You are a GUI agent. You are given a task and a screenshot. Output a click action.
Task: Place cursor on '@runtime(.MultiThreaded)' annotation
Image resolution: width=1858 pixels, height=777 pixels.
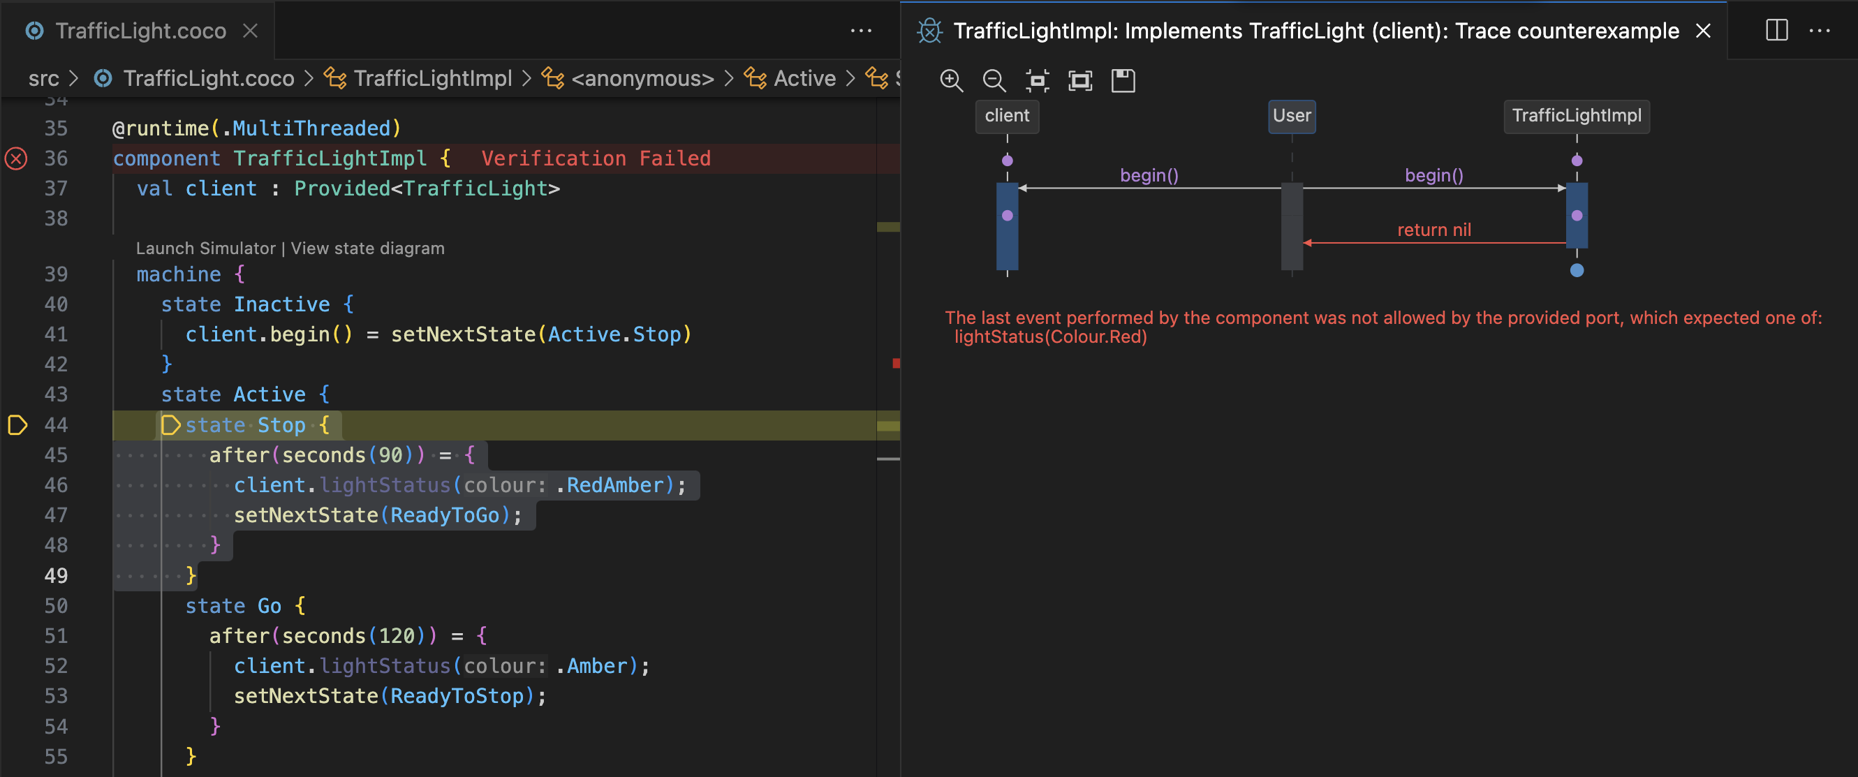click(256, 128)
